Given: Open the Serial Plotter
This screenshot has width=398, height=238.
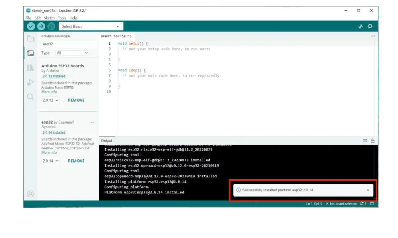Looking at the screenshot, I should (x=361, y=26).
